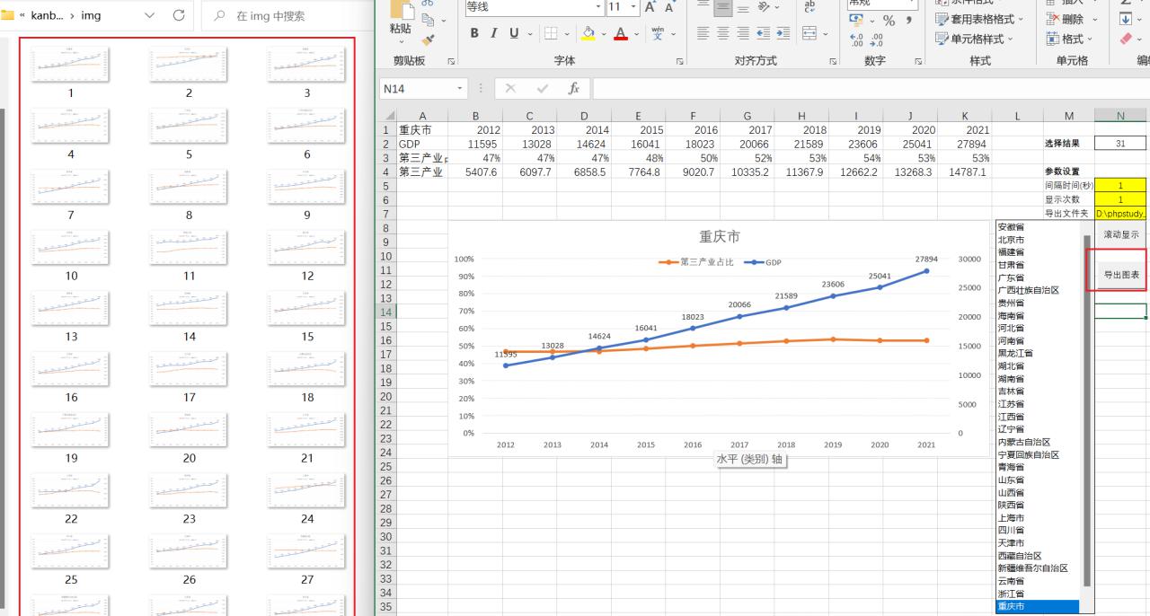
Task: Click the Clear eraser icon in editing group
Action: click(x=1128, y=39)
